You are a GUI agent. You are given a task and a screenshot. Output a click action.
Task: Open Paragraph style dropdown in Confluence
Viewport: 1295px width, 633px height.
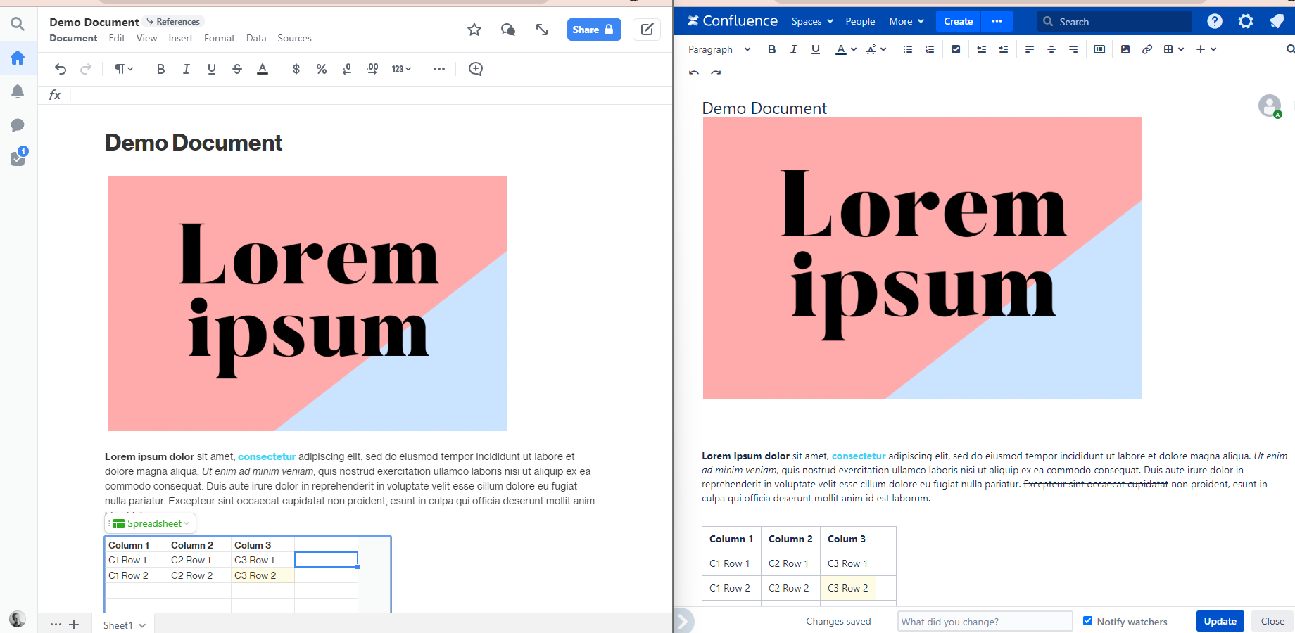click(719, 49)
